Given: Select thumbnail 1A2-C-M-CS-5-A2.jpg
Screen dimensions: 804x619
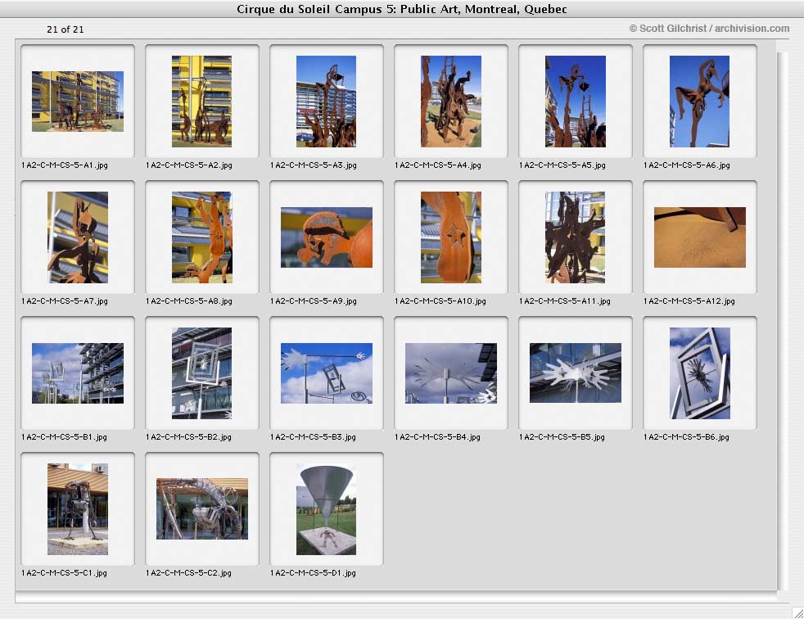Looking at the screenshot, I should coord(202,102).
